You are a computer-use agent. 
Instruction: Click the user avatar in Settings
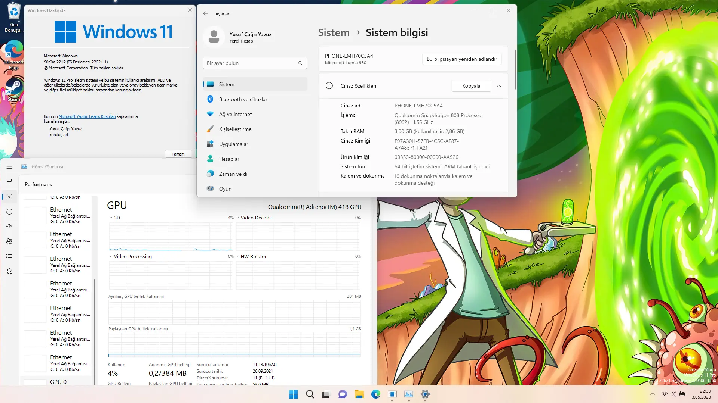214,37
